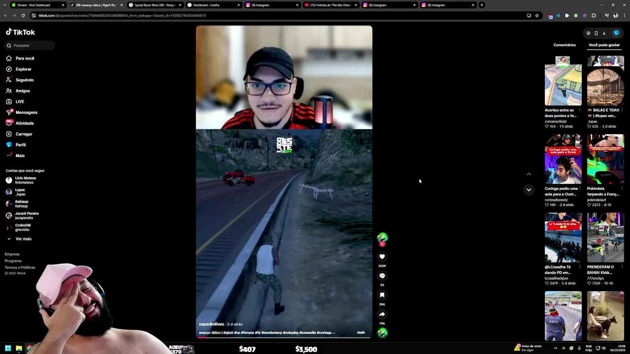Click compass icon in top-right pill
The width and height of the screenshot is (630, 354).
pyautogui.click(x=588, y=33)
